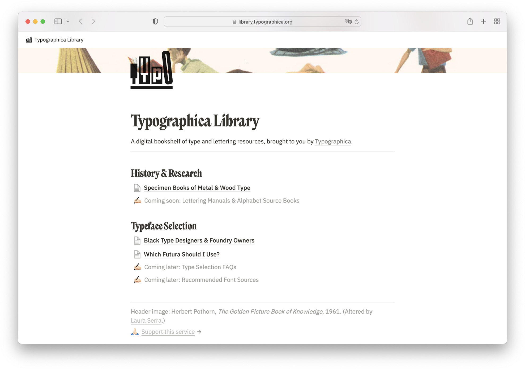This screenshot has width=525, height=369.
Task: Click the writing hand icon beside Type Selection FAQs
Action: (137, 267)
